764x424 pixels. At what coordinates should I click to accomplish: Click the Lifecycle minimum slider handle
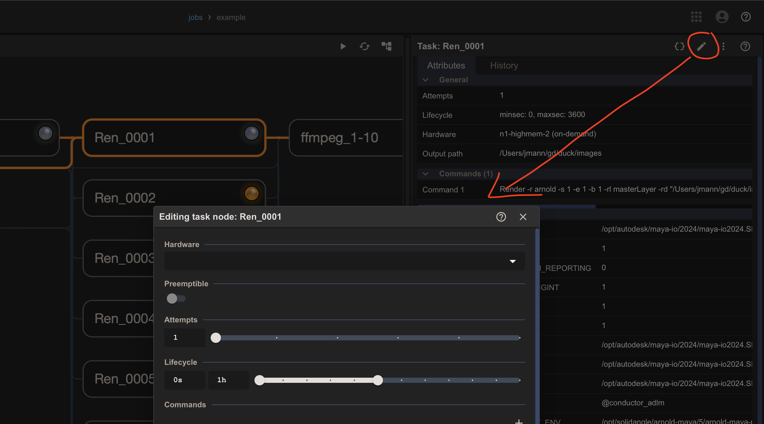click(x=260, y=380)
